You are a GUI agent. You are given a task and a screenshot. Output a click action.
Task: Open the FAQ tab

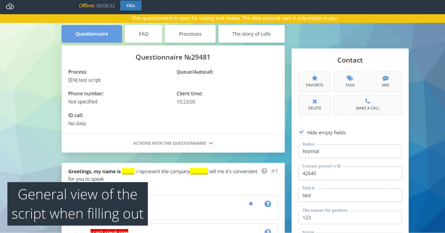[x=144, y=34]
